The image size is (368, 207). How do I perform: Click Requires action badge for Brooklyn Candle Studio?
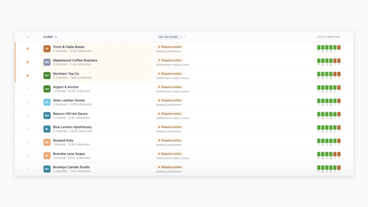pos(170,167)
